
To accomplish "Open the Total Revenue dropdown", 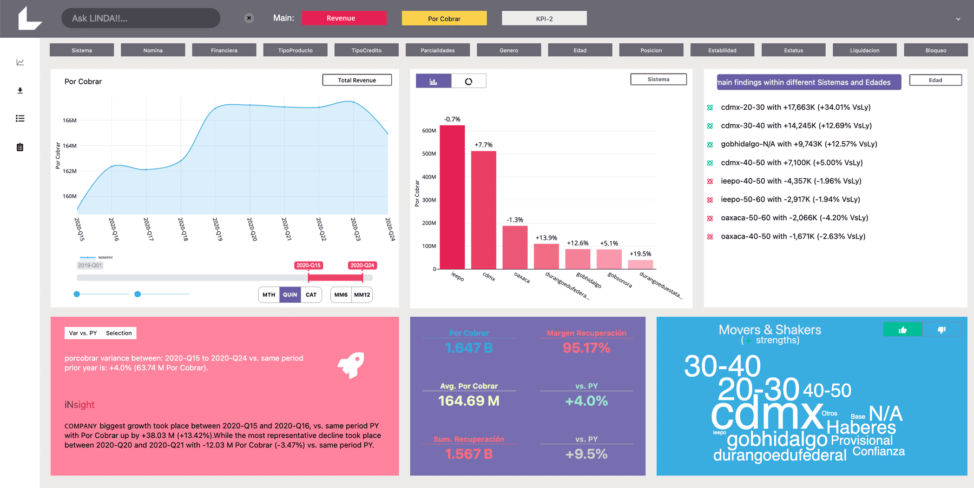I will pos(357,80).
